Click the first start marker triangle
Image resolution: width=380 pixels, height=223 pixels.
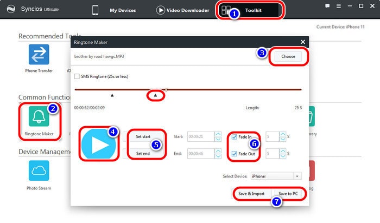click(112, 95)
